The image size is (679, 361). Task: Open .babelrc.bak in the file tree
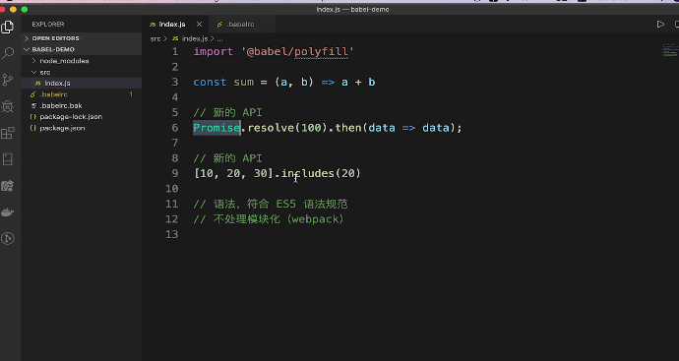click(x=82, y=105)
